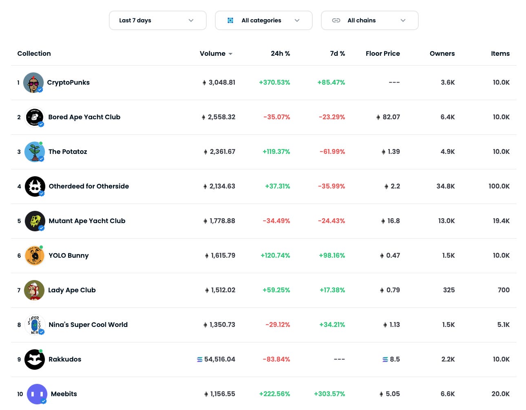
Task: Click the categories grid icon
Action: coord(230,20)
